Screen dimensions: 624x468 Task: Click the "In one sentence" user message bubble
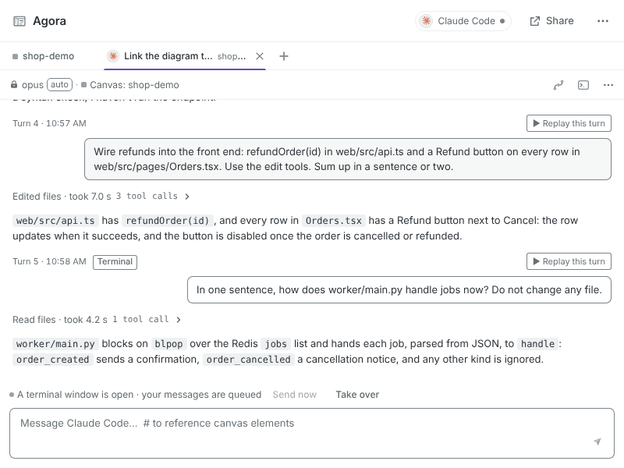[x=399, y=289]
